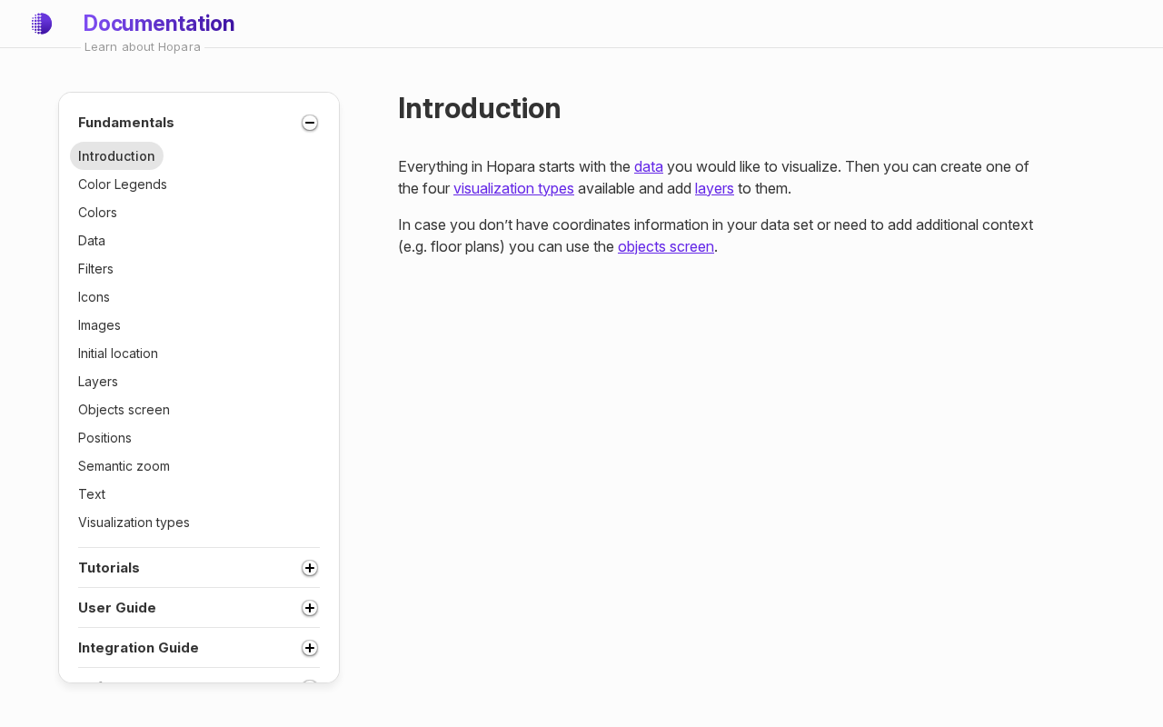Screen dimensions: 1163x727
Task: Open the Filters sidebar item
Action: 95,269
